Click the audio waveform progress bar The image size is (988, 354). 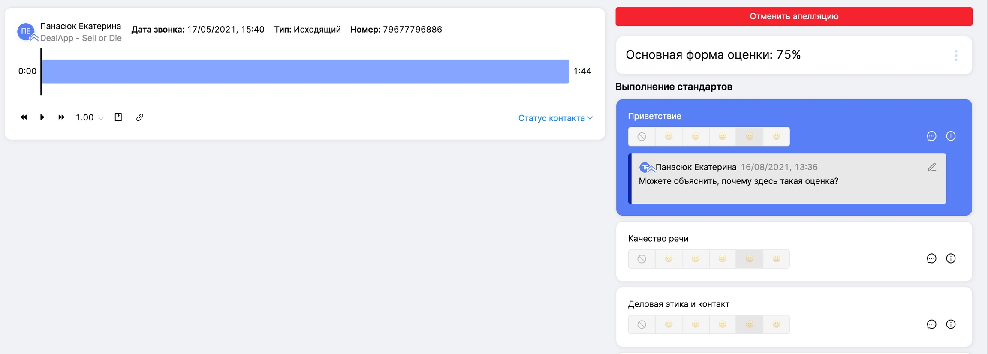[305, 71]
